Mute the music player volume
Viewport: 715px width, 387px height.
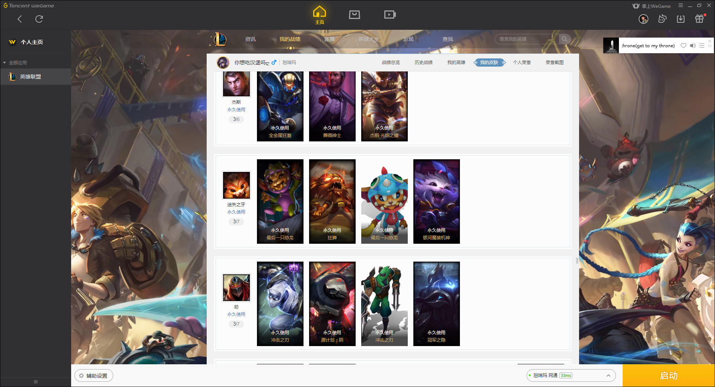(693, 46)
